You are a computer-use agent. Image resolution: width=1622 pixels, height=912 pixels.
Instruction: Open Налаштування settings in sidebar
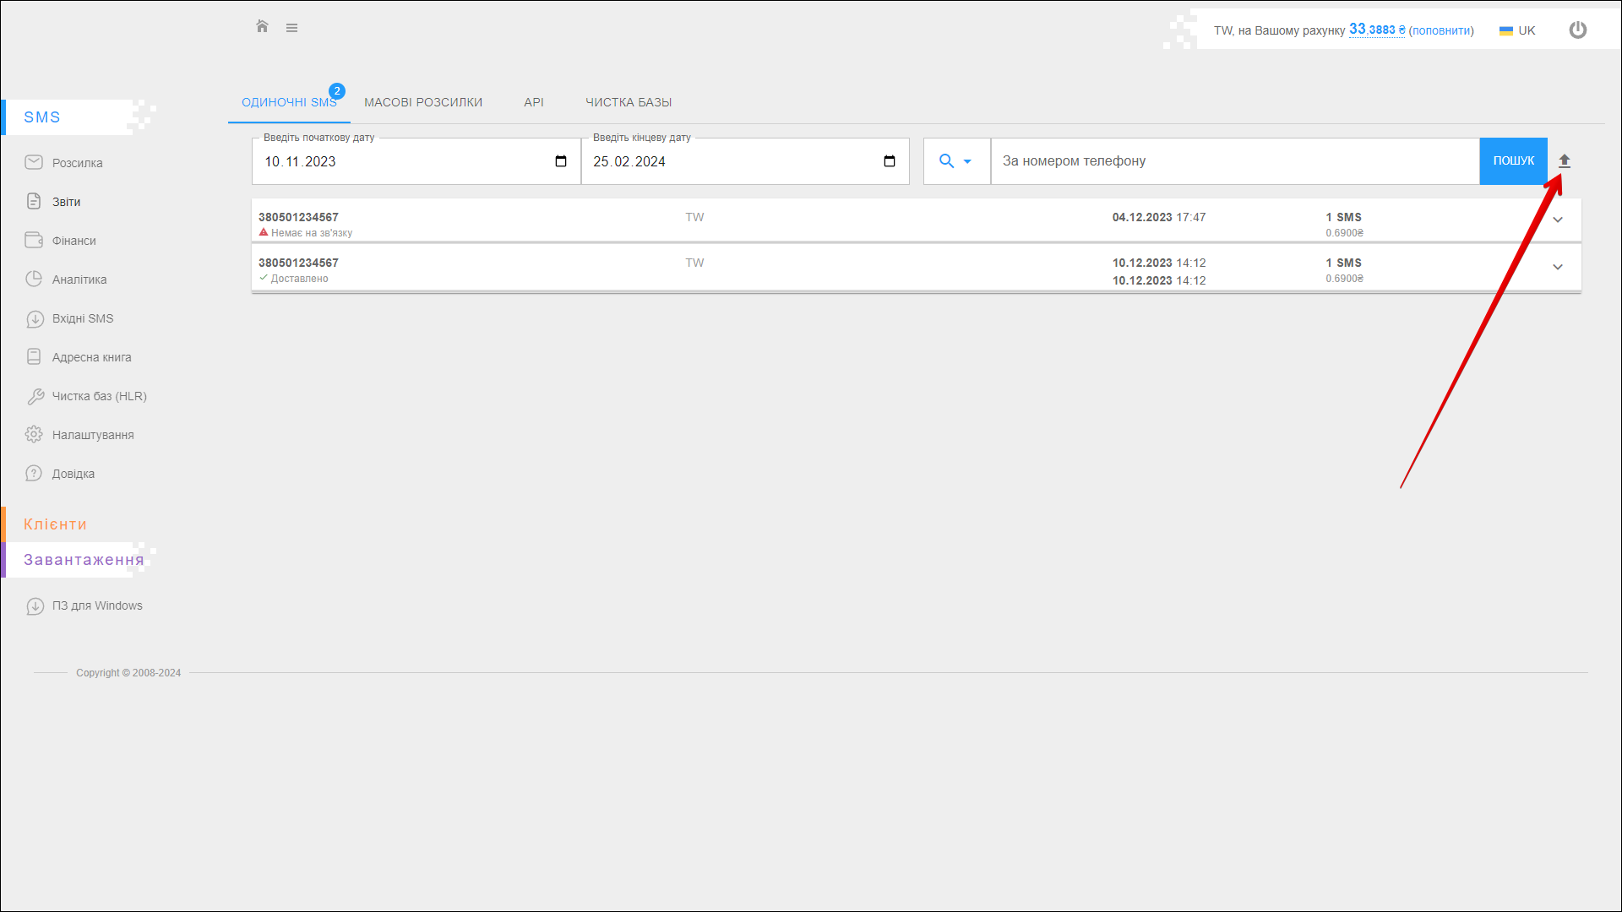pos(92,435)
